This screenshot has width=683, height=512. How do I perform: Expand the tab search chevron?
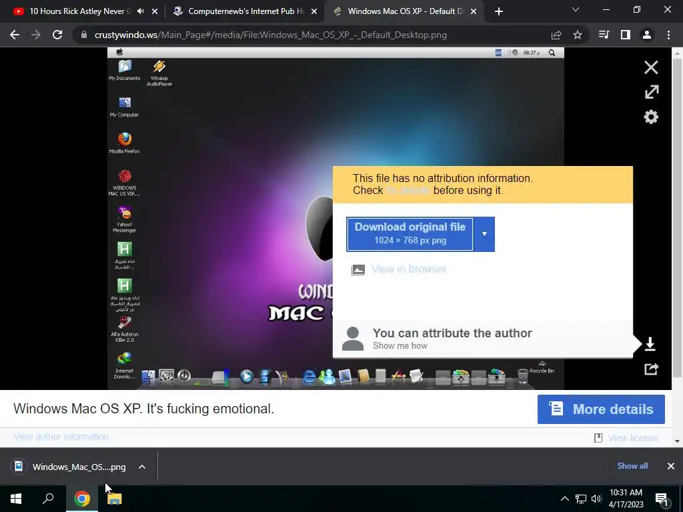pos(576,9)
